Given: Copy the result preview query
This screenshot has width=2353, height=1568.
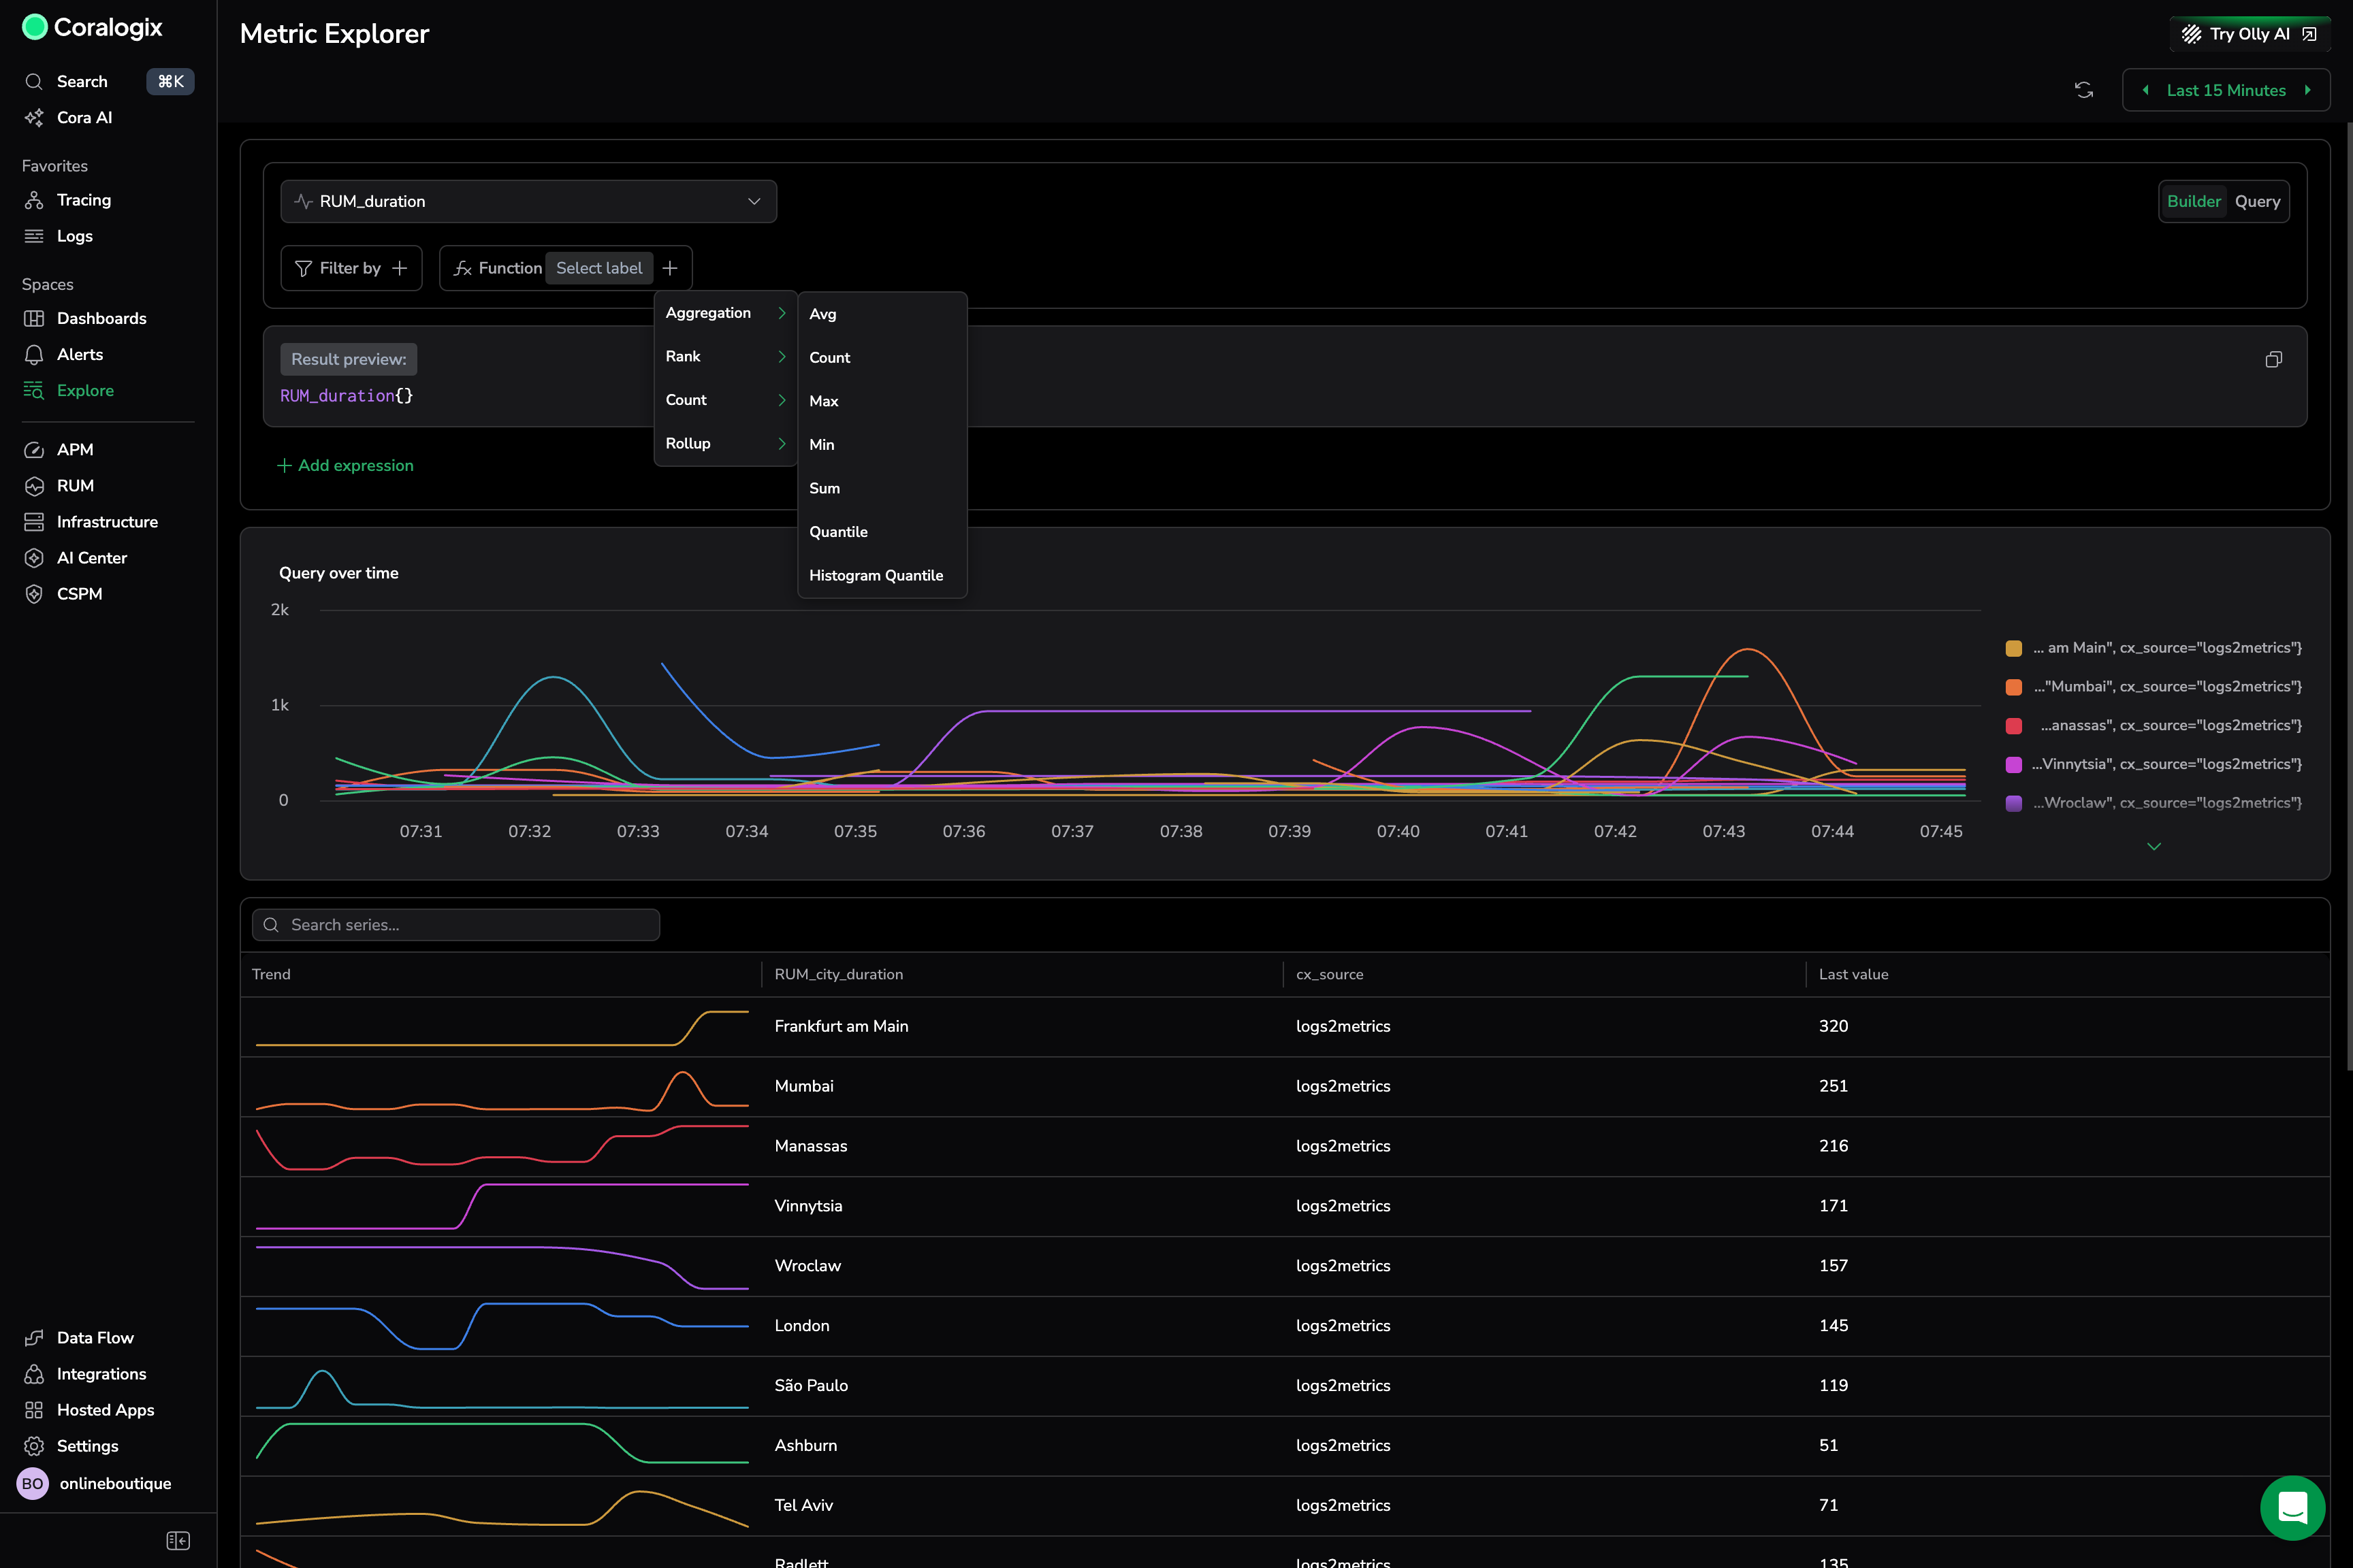Looking at the screenshot, I should pos(2273,359).
